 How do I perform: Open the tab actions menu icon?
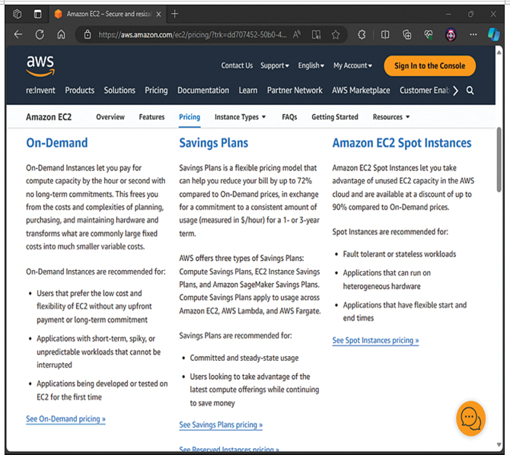click(38, 14)
